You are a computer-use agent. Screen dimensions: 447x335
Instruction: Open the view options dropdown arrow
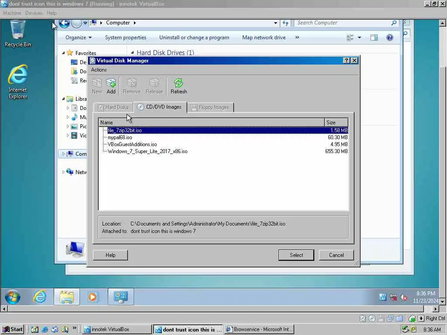coord(359,38)
